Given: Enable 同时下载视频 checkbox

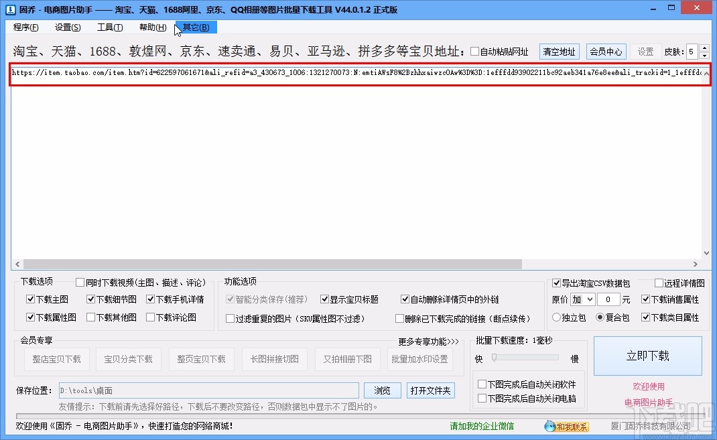Looking at the screenshot, I should pos(80,283).
